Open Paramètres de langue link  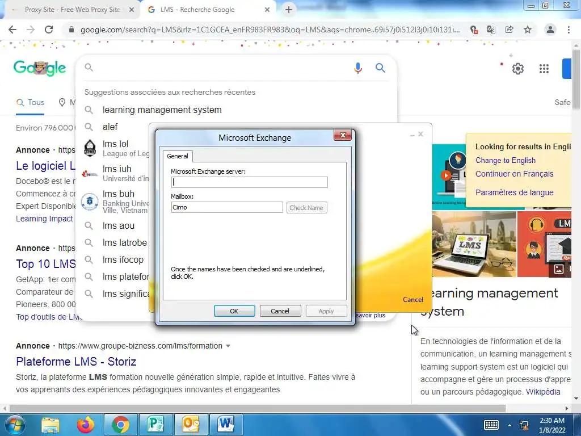(x=514, y=192)
